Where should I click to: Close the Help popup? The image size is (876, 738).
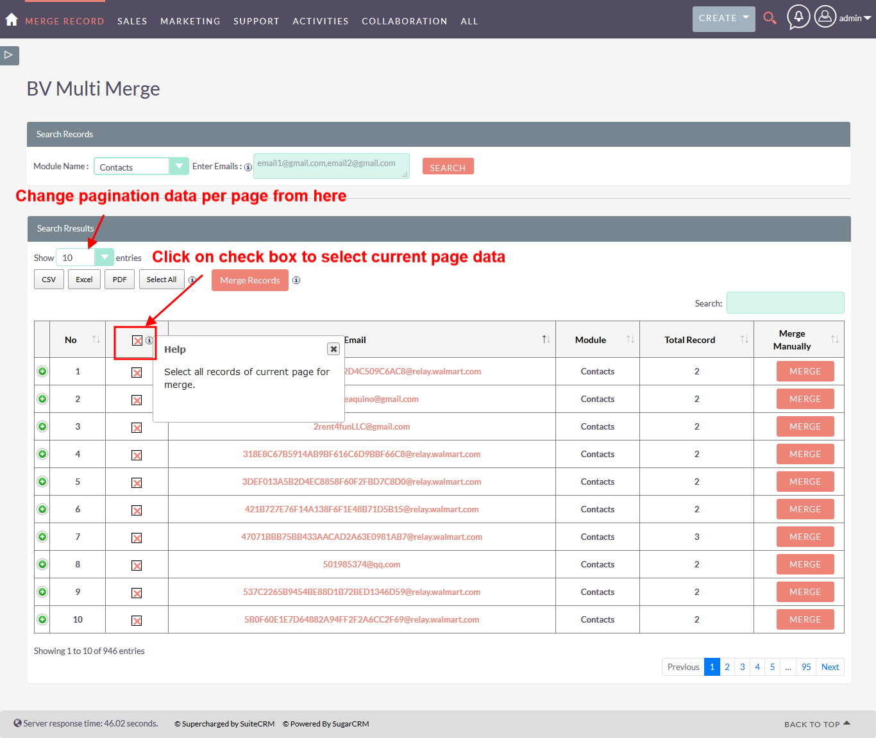pos(333,349)
